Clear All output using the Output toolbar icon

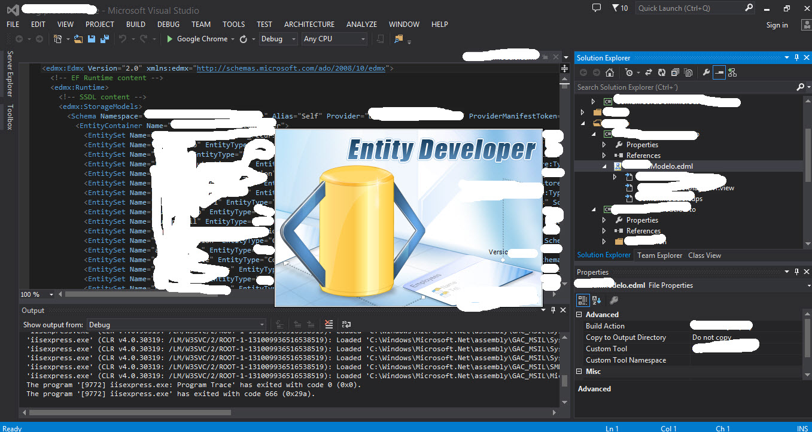[329, 324]
